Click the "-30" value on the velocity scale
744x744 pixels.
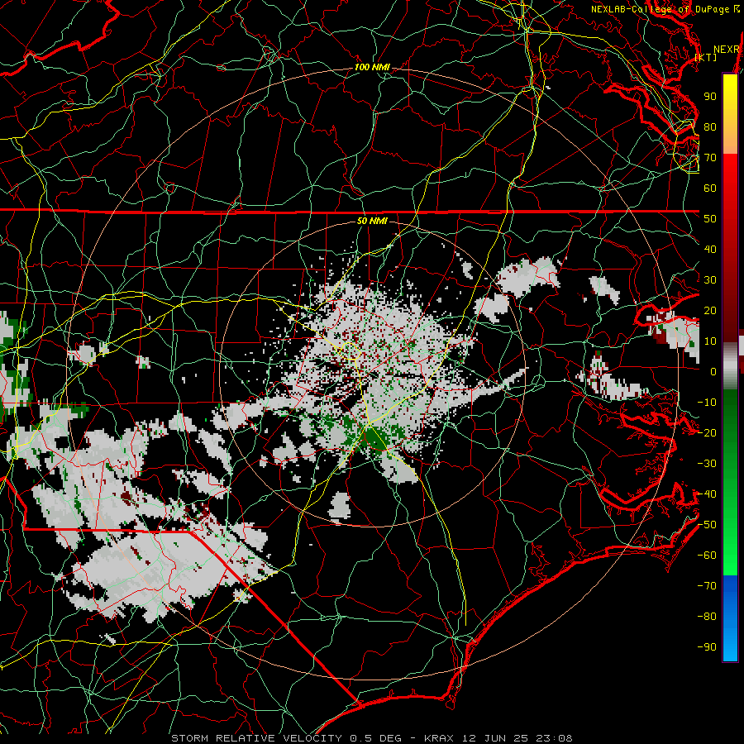pos(707,464)
